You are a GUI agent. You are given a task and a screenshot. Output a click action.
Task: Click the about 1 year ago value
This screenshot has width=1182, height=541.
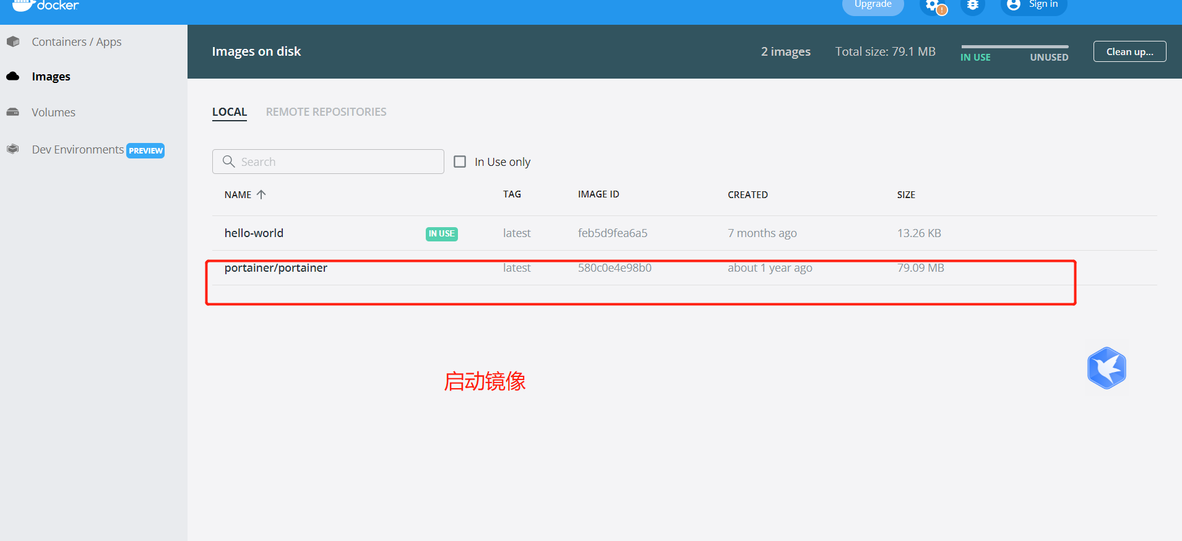point(770,268)
